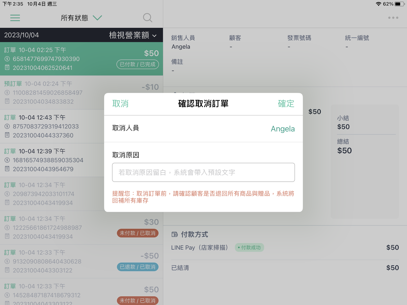407x305 pixels.
Task: Expand the 所有狀態 status filter dropdown
Action: (81, 18)
